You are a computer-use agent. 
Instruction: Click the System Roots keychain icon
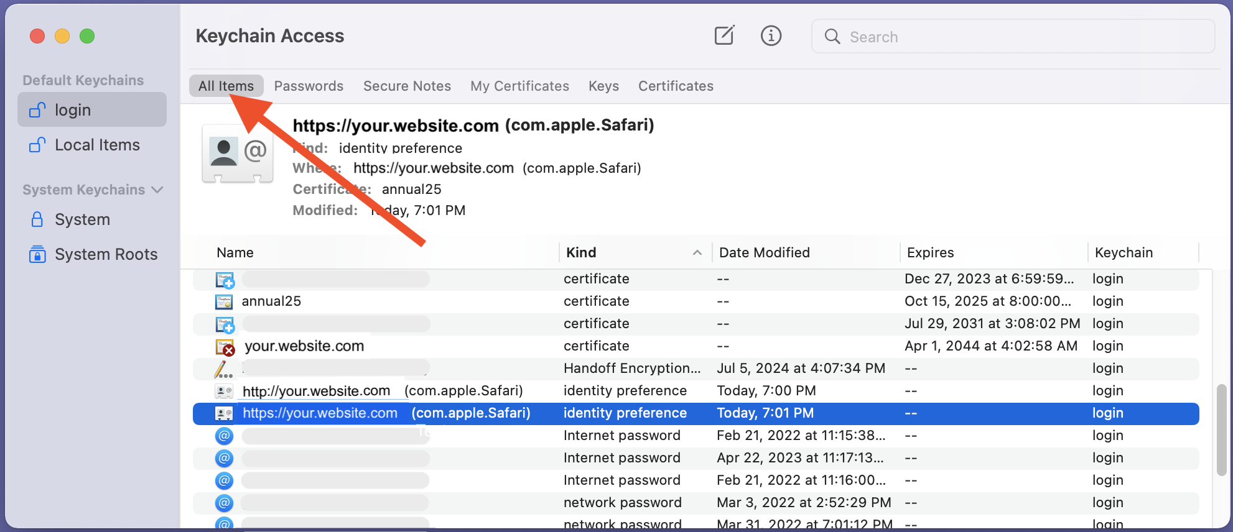click(x=37, y=254)
